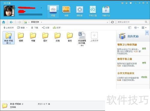Screen dimensions: 150x111
Task: Click 查看 link for 领取卫士特权奖励
Action: (x=144, y=49)
